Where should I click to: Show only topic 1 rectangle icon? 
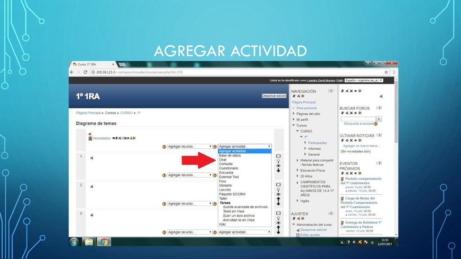278,156
